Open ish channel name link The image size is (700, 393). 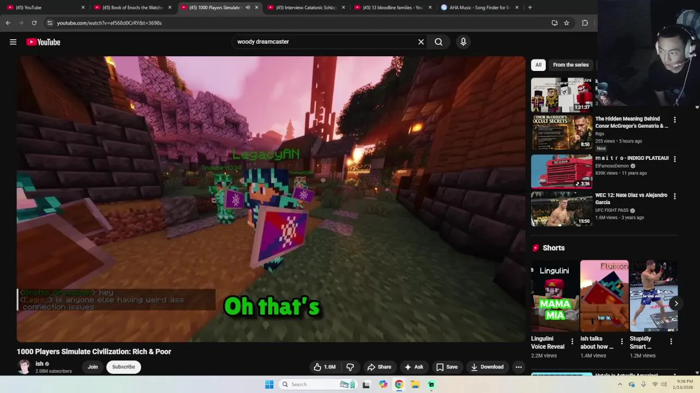coord(39,364)
